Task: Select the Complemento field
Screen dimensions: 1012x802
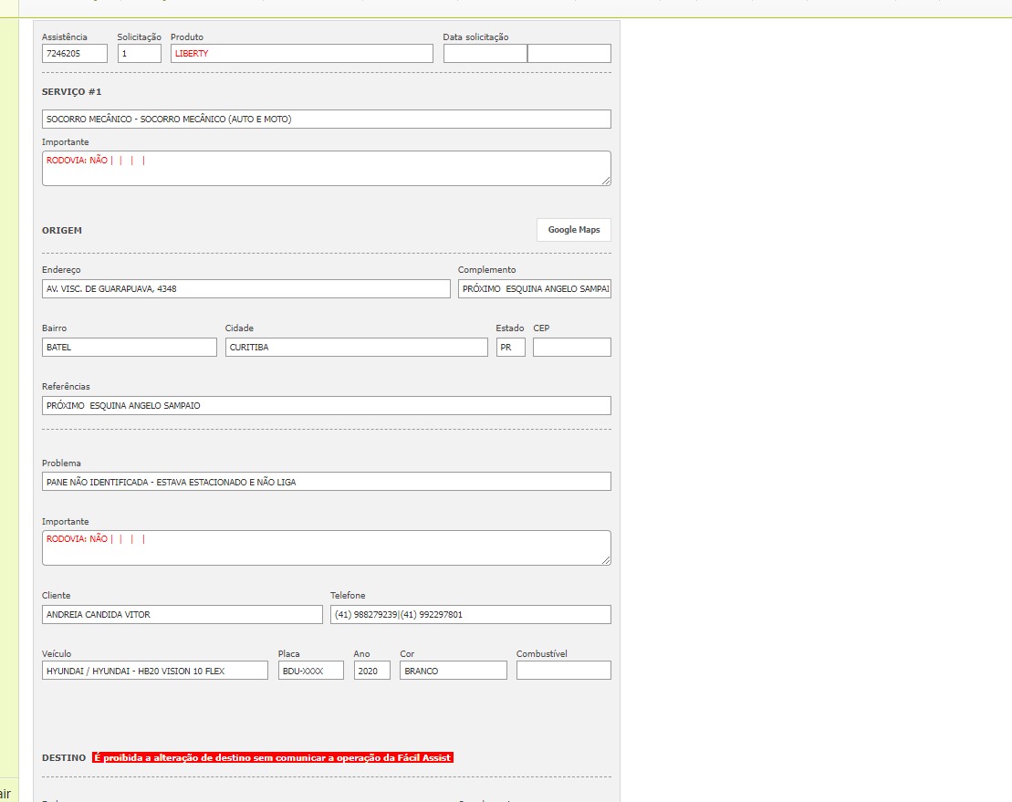Action: coord(534,289)
